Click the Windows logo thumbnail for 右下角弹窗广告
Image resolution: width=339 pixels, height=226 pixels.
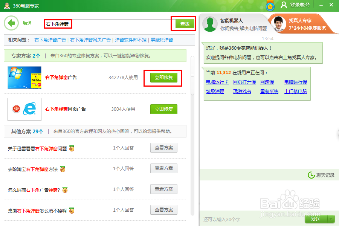click(24, 77)
